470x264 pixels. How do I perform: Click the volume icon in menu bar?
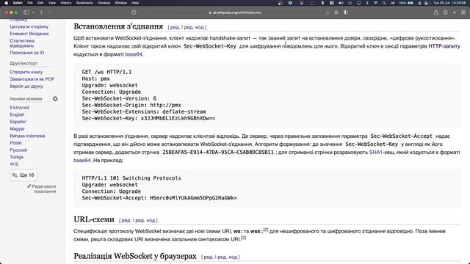pos(341,3)
